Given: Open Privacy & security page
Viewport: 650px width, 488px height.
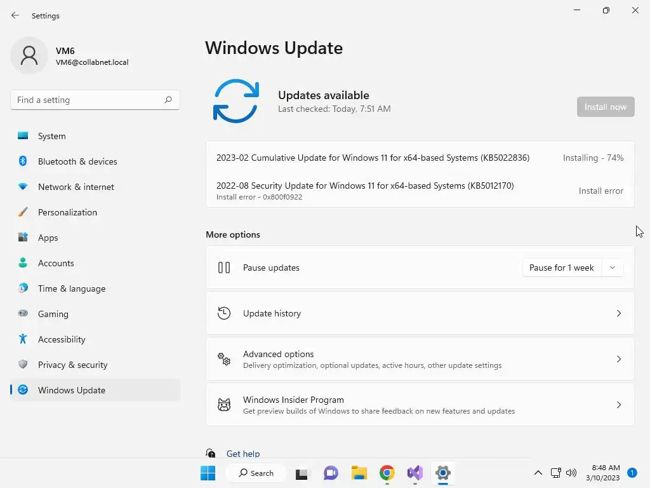Looking at the screenshot, I should (95, 365).
